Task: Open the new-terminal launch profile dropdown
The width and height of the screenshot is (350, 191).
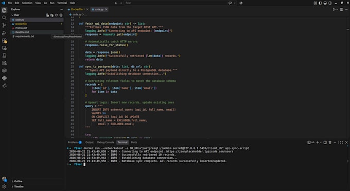Action: tap(321, 142)
